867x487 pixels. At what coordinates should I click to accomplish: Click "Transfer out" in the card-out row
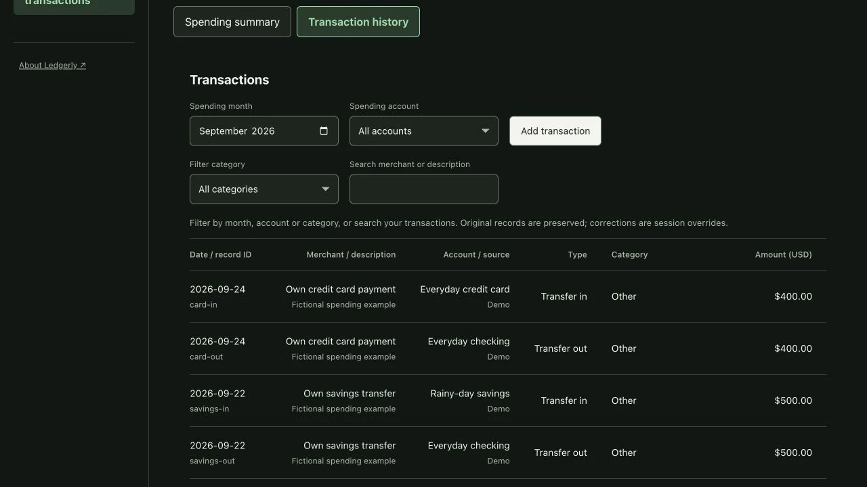pyautogui.click(x=560, y=348)
